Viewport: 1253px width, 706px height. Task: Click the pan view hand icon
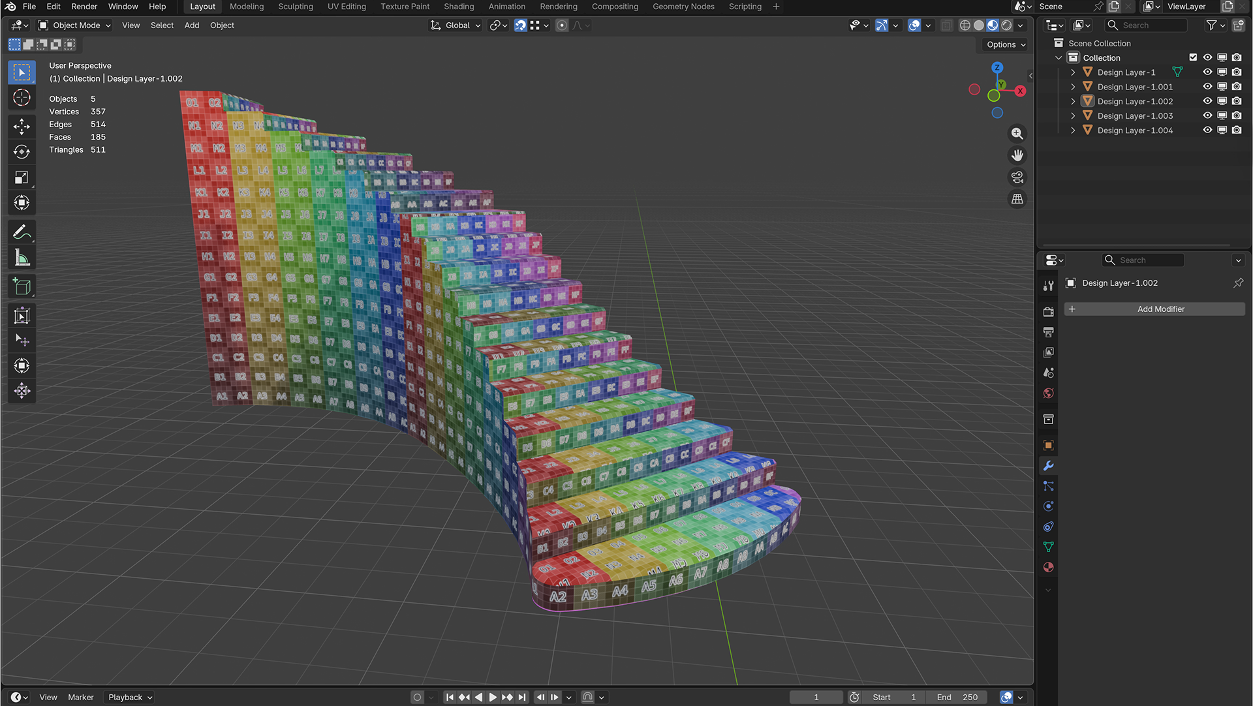pos(1017,155)
